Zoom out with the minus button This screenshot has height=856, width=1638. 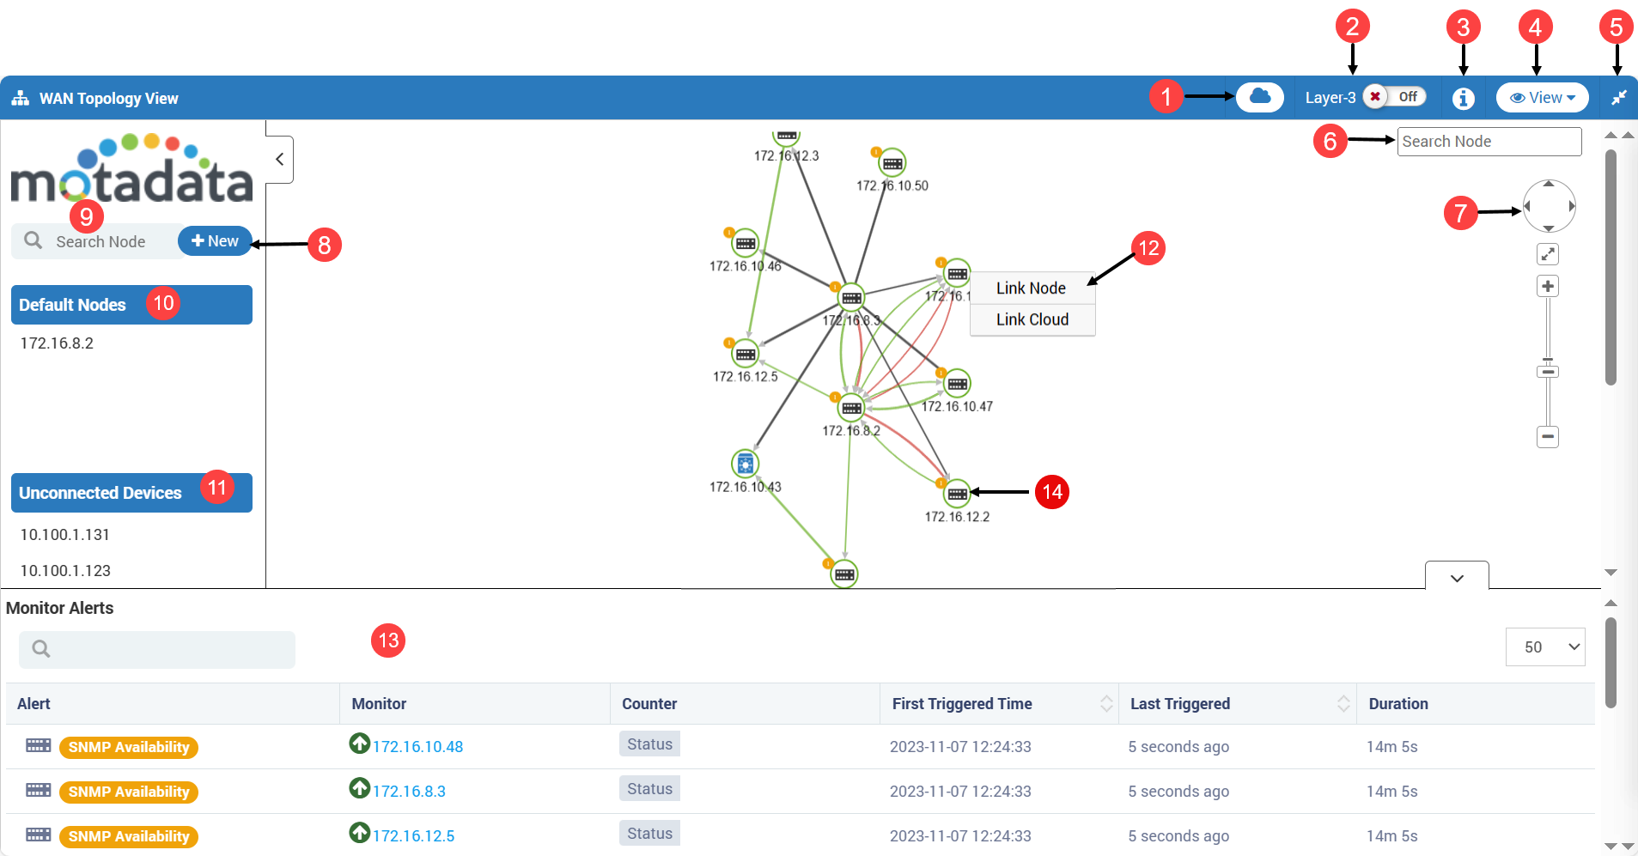[1548, 436]
